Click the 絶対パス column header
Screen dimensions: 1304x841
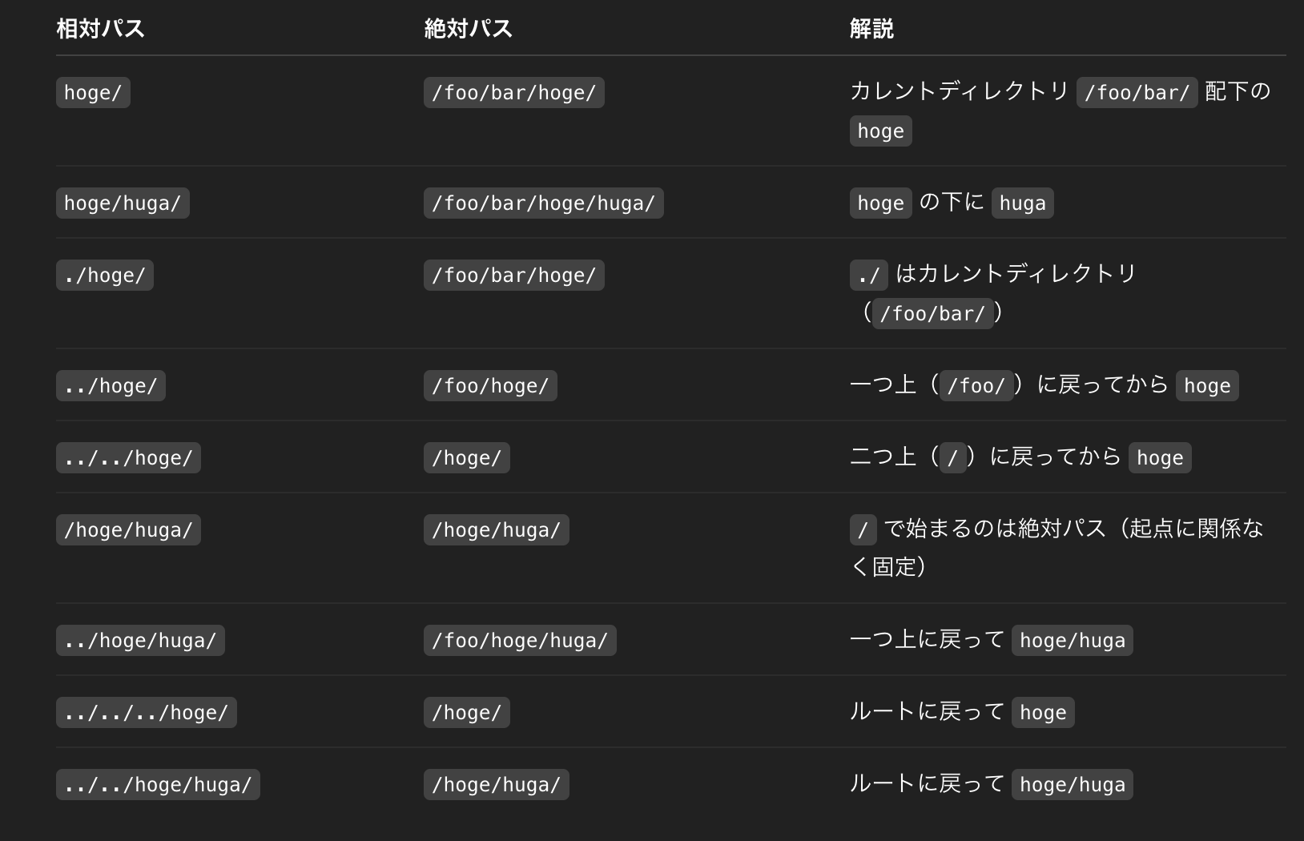(x=468, y=29)
